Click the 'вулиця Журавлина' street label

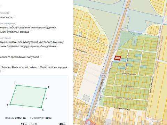tap(125, 98)
